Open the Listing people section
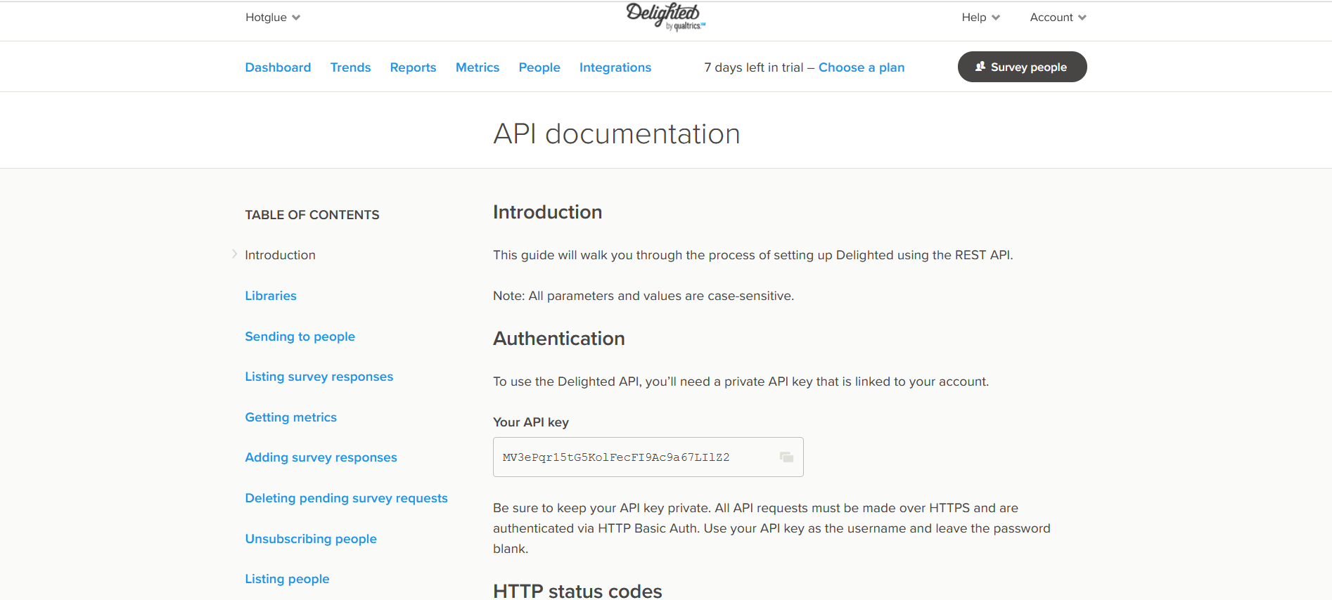The height and width of the screenshot is (600, 1332). tap(287, 579)
